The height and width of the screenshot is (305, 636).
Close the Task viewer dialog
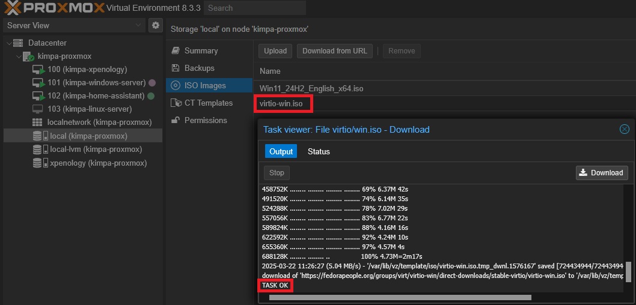point(624,129)
